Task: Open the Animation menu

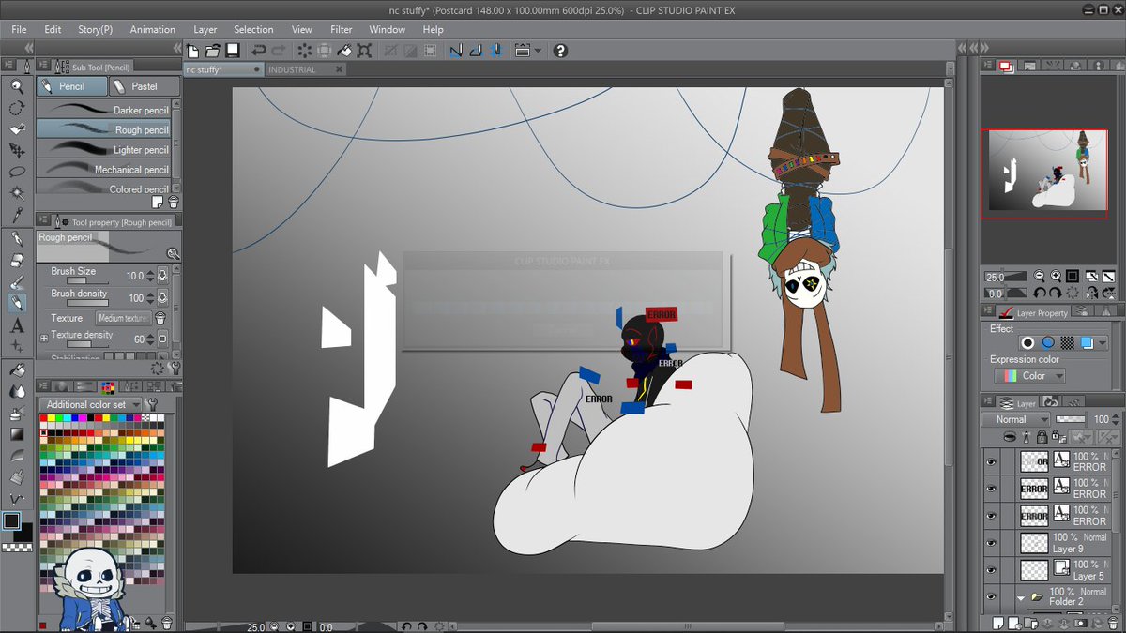Action: [x=152, y=29]
